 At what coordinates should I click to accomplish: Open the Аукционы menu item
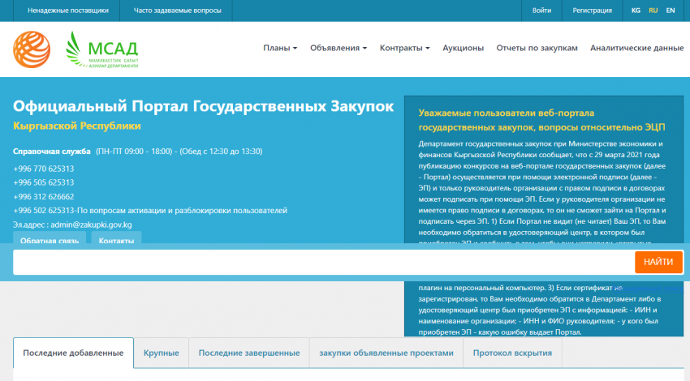coord(463,48)
